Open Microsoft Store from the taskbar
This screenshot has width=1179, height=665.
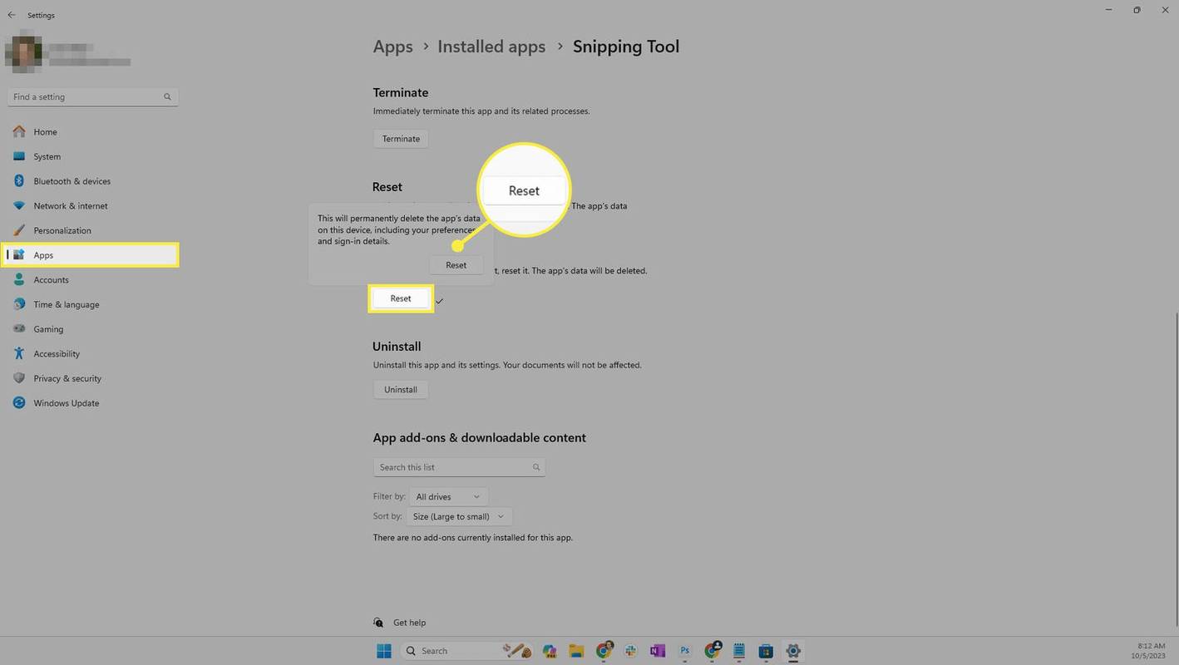[766, 651]
